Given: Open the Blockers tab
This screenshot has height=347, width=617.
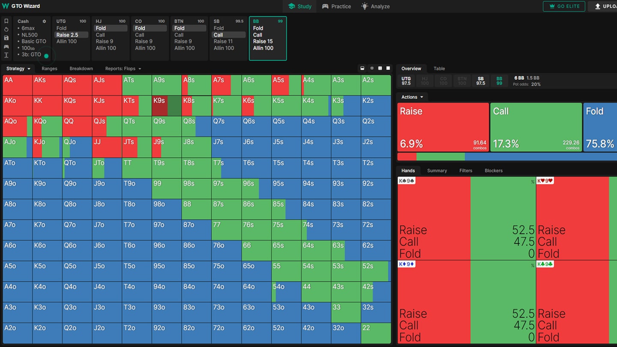Looking at the screenshot, I should (494, 171).
